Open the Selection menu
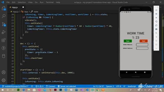The height and width of the screenshot is (92, 164). pos(22,2)
